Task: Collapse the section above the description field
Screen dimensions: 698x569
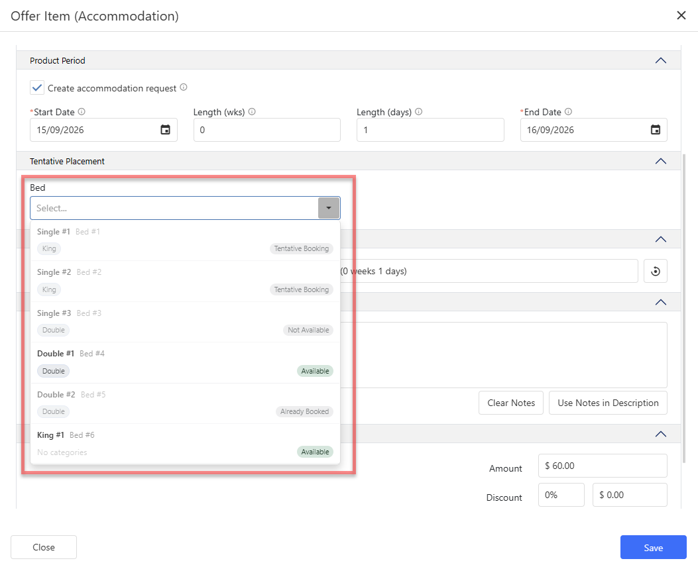Action: tap(661, 239)
